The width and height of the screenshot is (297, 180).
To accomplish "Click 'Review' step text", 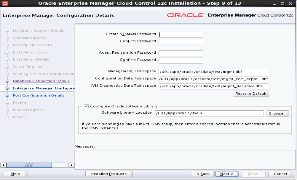I will (20, 103).
